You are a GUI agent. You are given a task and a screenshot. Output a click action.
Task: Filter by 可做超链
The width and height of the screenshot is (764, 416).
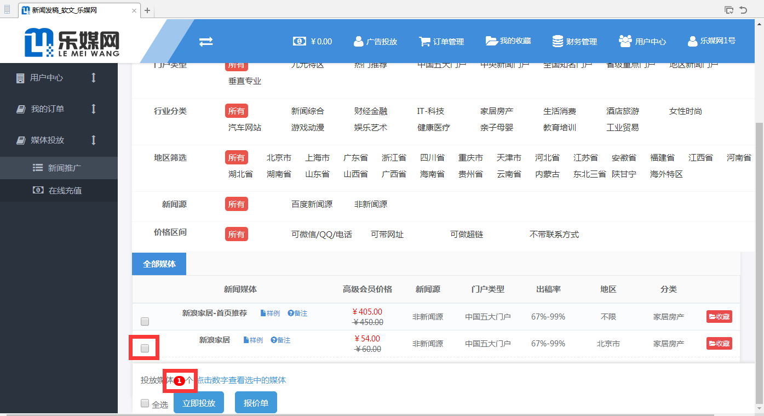(467, 235)
